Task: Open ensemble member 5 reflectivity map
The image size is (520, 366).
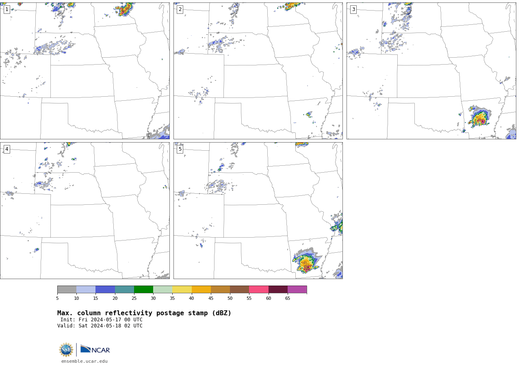Action: (x=258, y=210)
